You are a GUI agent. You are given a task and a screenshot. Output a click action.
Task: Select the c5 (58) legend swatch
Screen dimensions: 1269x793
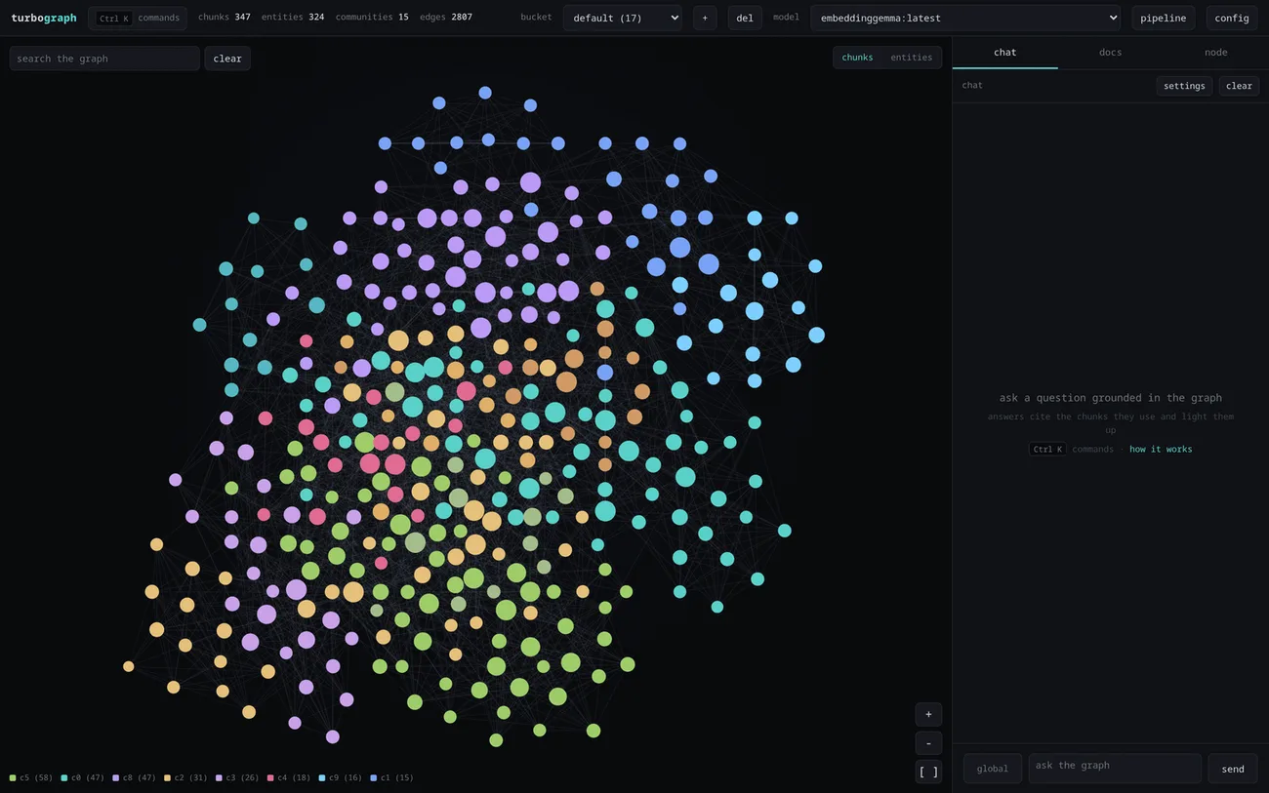13,778
